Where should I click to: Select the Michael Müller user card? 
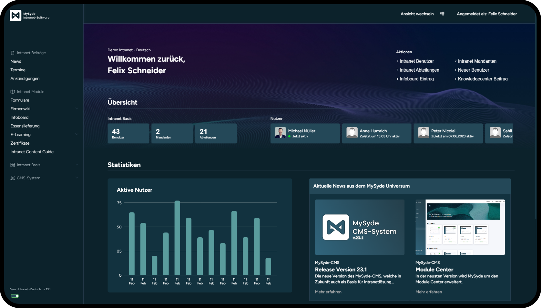click(305, 133)
